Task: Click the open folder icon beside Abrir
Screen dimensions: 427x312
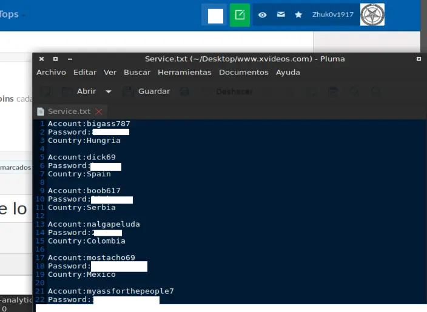Action: pyautogui.click(x=67, y=91)
